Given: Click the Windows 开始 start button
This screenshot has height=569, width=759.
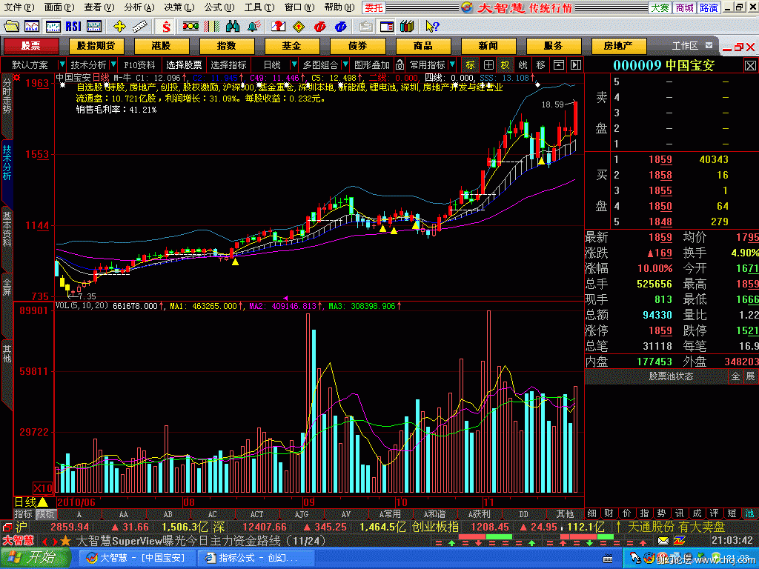Looking at the screenshot, I should tap(35, 558).
